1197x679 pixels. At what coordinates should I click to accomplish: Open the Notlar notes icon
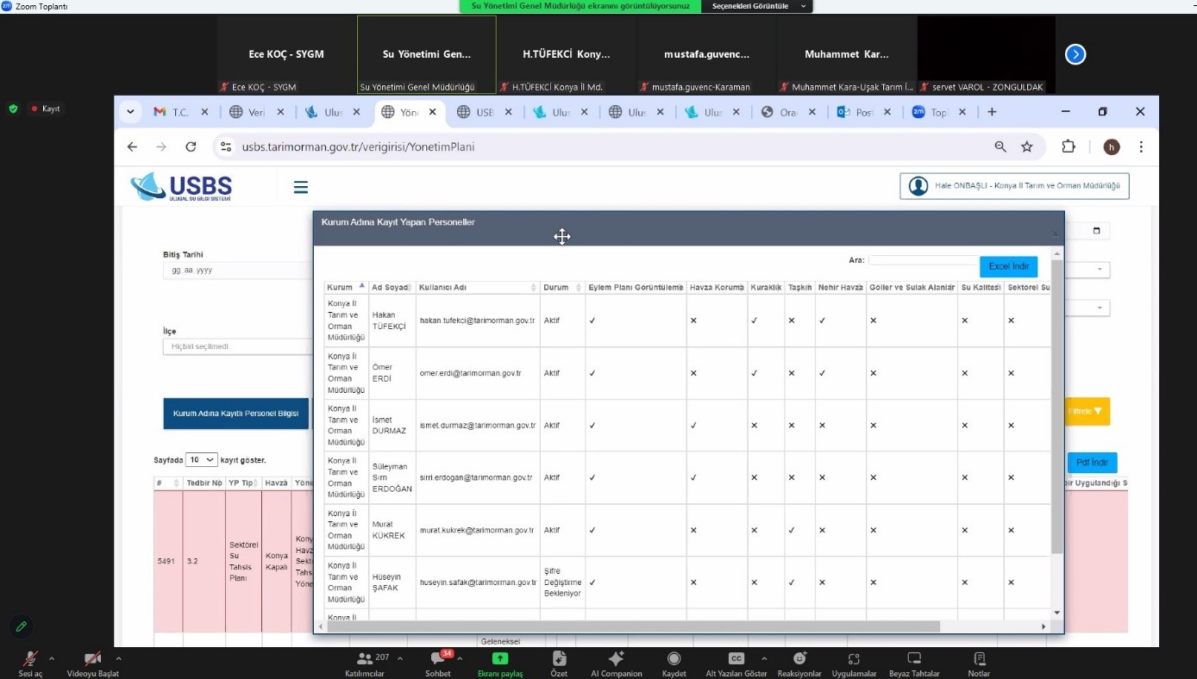tap(979, 659)
